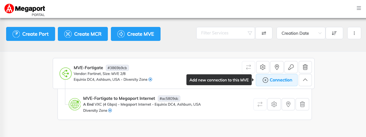Click the VXC diversity zone indicator dot
The width and height of the screenshot is (366, 137).
pos(110,110)
